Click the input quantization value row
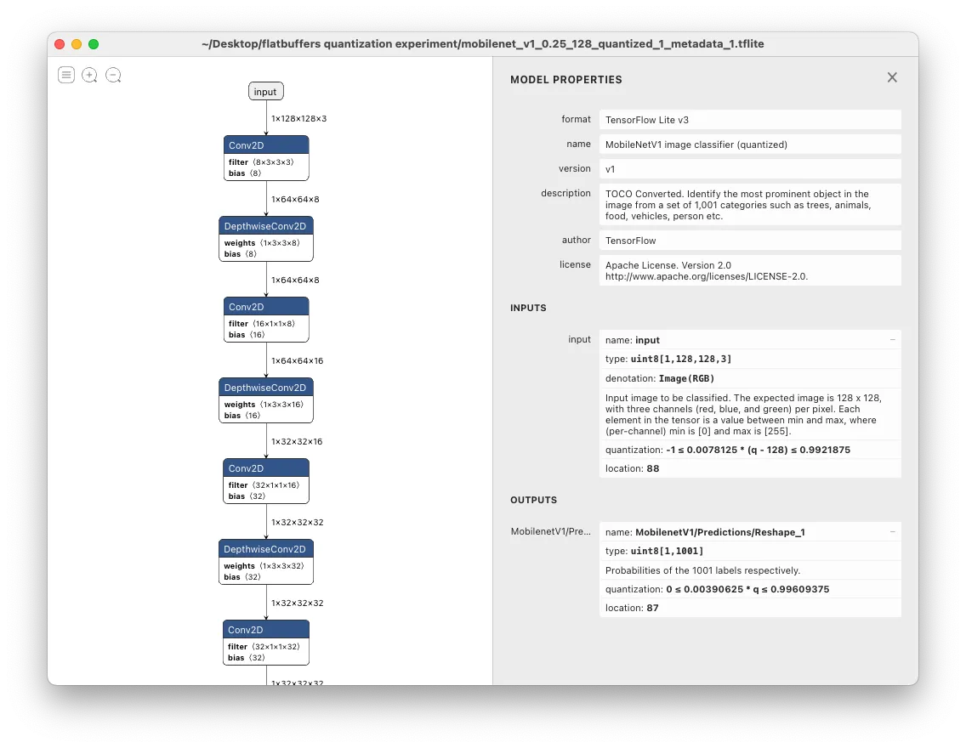The width and height of the screenshot is (966, 748). (x=751, y=450)
